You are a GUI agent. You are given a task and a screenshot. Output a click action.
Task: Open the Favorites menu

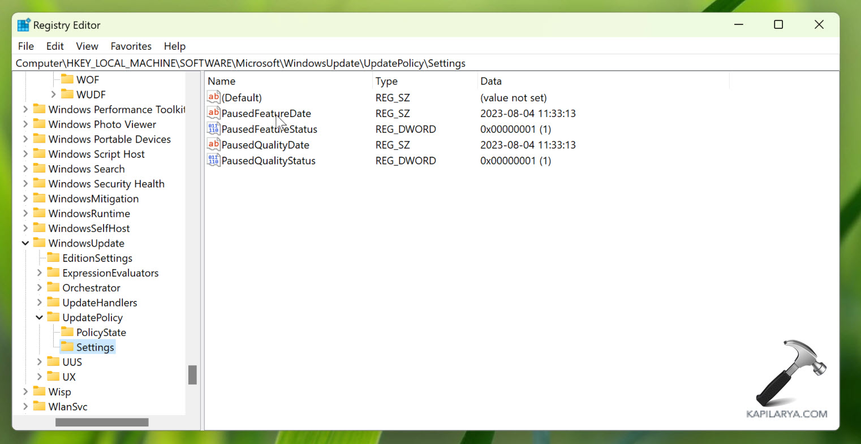coord(131,46)
